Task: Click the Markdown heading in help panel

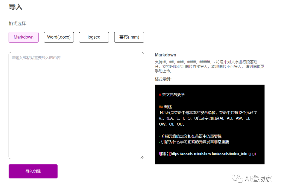Action: (165, 55)
